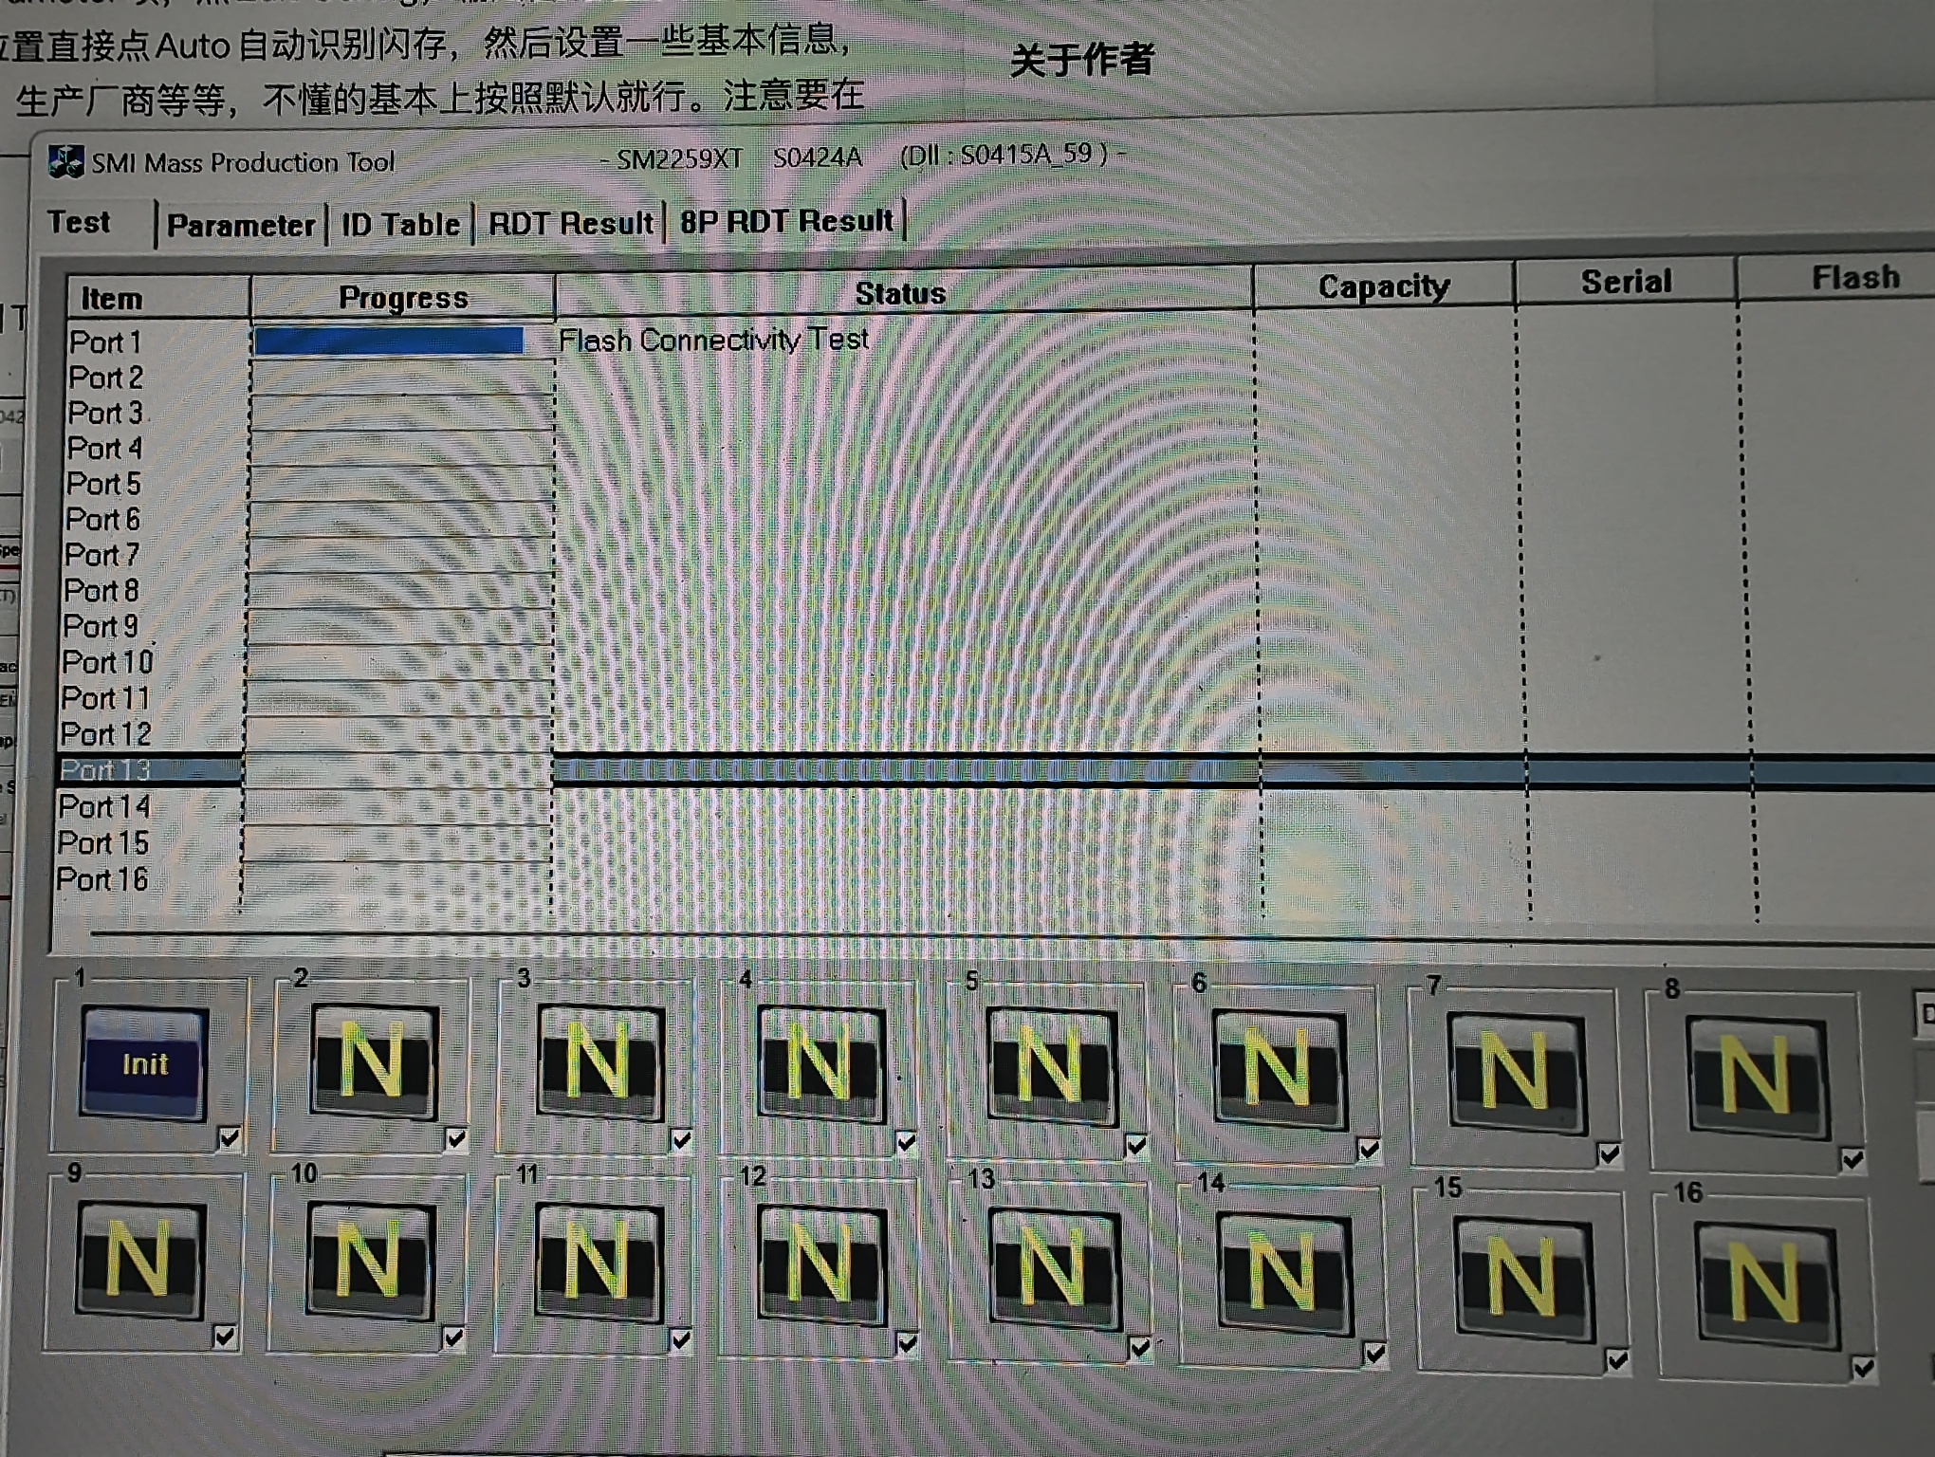Disable the checkbox for port 13
Image resolution: width=1935 pixels, height=1457 pixels.
[x=1140, y=1347]
